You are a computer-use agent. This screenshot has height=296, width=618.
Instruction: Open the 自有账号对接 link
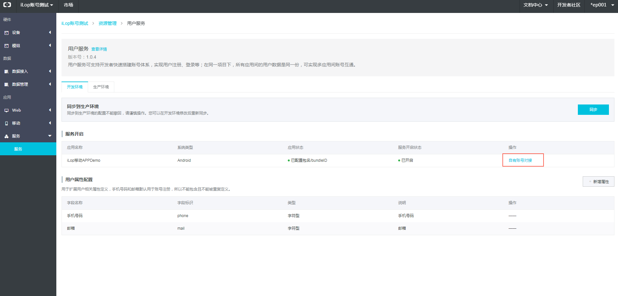(520, 160)
